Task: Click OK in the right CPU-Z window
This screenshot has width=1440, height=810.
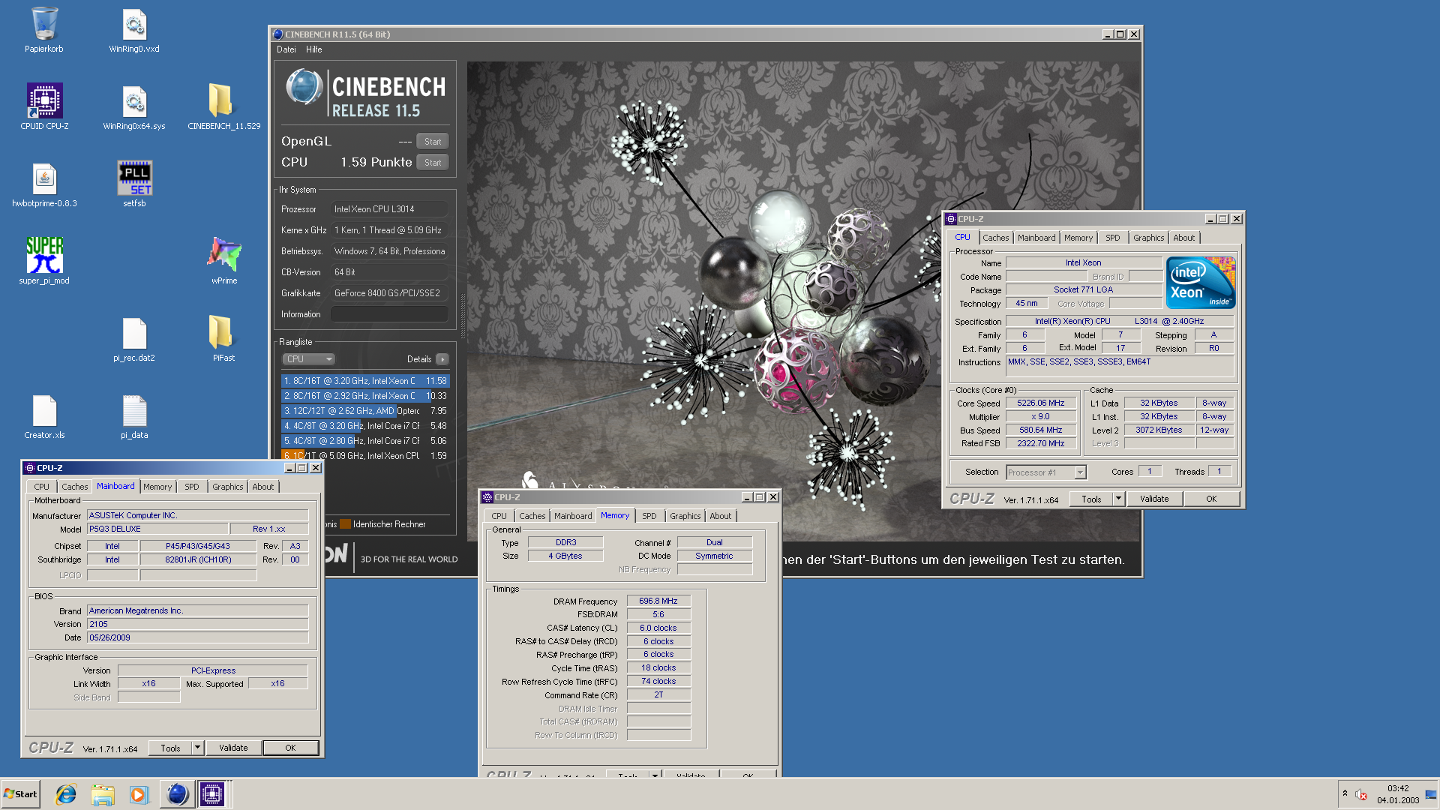Action: point(1211,499)
